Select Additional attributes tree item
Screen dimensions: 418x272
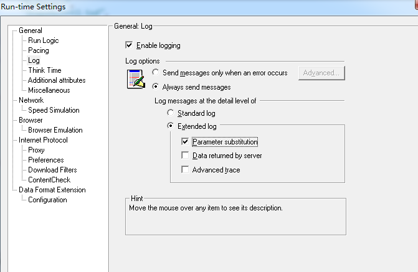point(57,80)
